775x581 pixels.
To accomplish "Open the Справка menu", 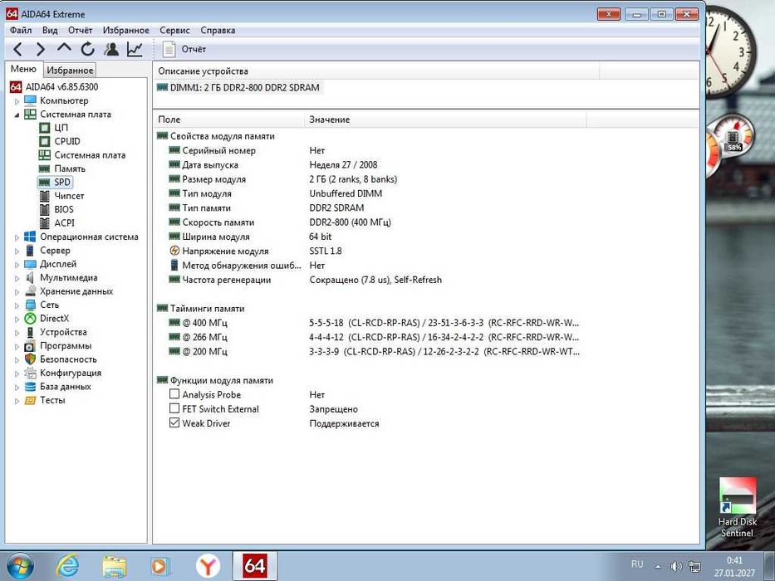I will tap(218, 30).
